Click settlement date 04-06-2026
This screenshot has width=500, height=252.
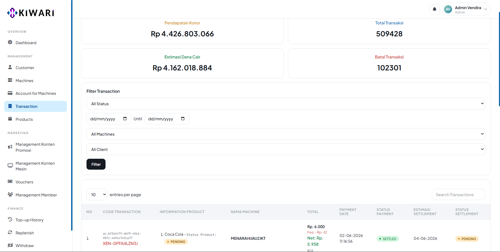pos(425,238)
